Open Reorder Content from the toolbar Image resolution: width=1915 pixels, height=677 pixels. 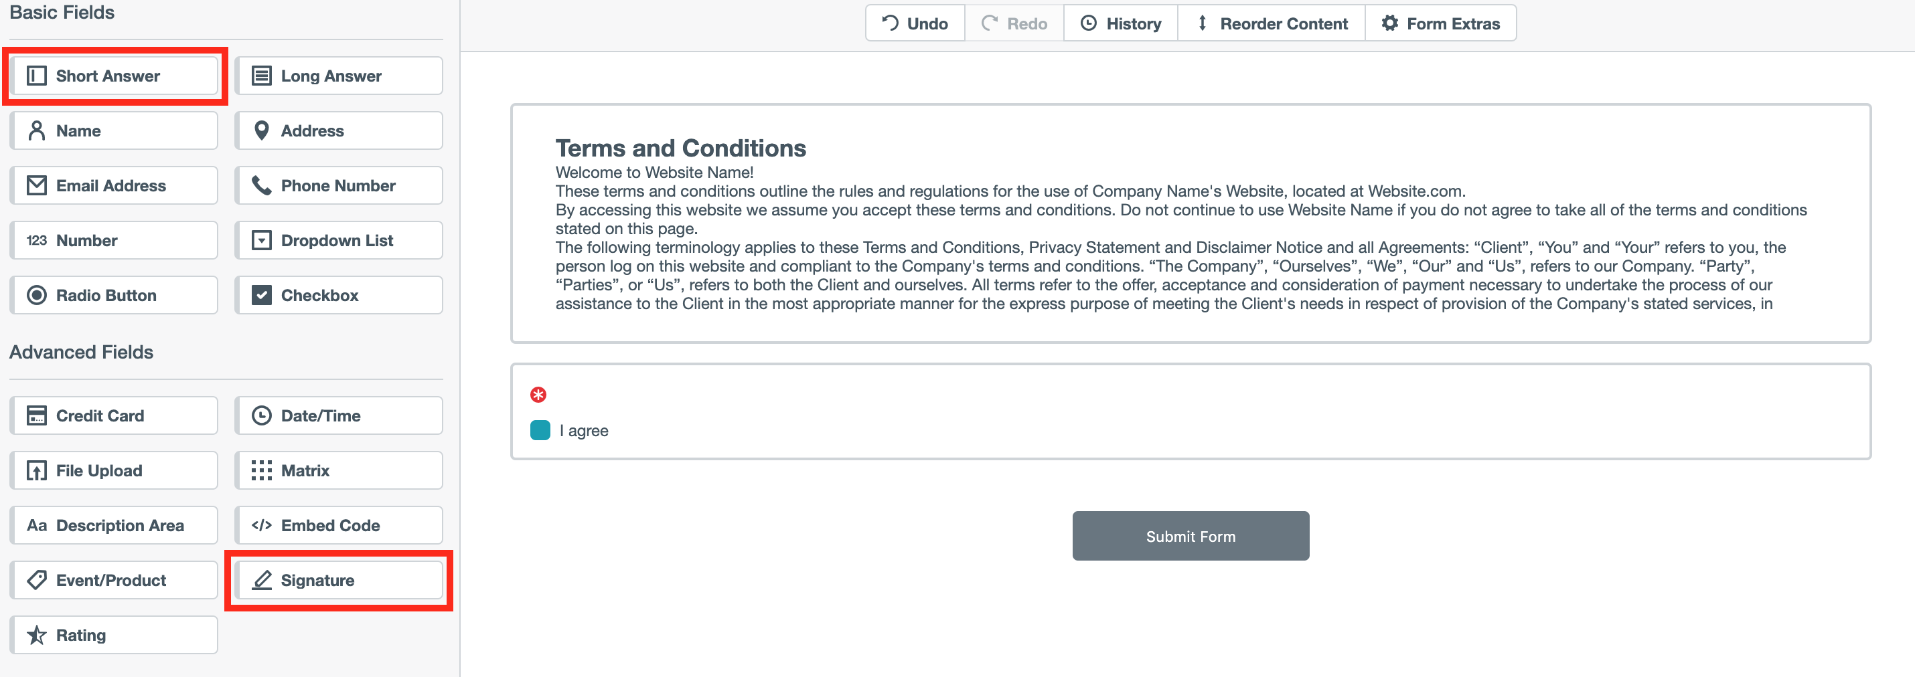click(x=1272, y=24)
